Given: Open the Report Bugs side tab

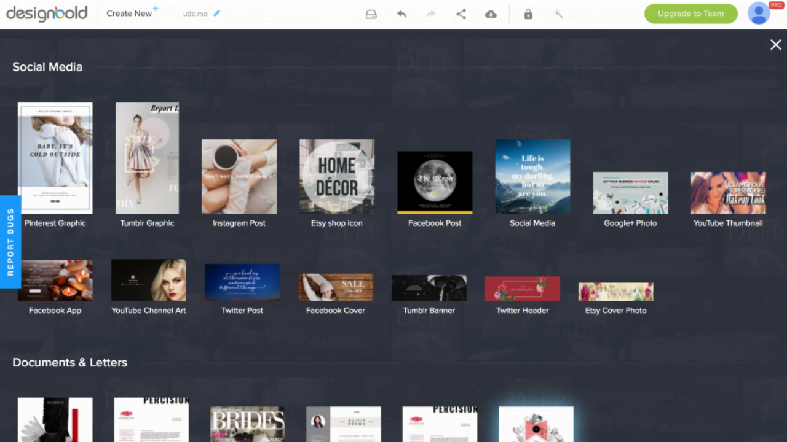Looking at the screenshot, I should point(10,241).
